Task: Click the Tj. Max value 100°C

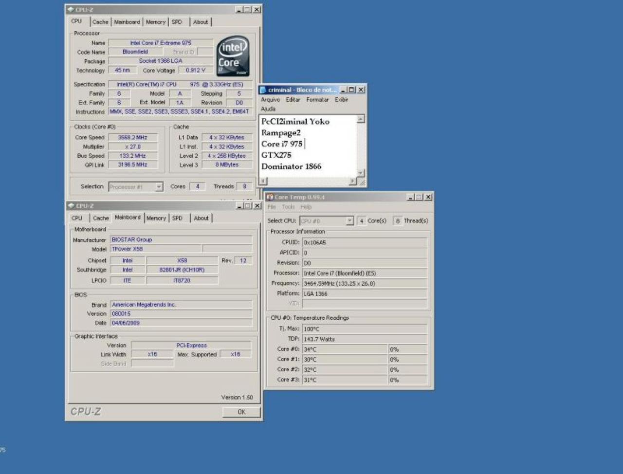Action: (365, 329)
